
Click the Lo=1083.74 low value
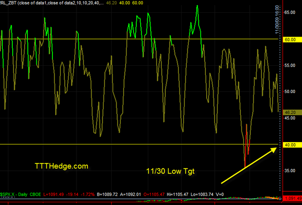tap(202, 195)
